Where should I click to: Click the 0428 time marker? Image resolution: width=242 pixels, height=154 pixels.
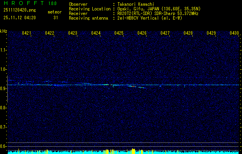tap(188, 33)
